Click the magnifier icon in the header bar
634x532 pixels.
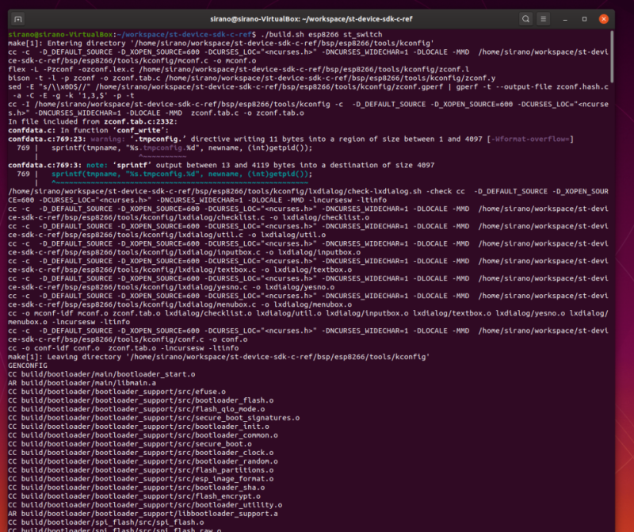coord(525,18)
